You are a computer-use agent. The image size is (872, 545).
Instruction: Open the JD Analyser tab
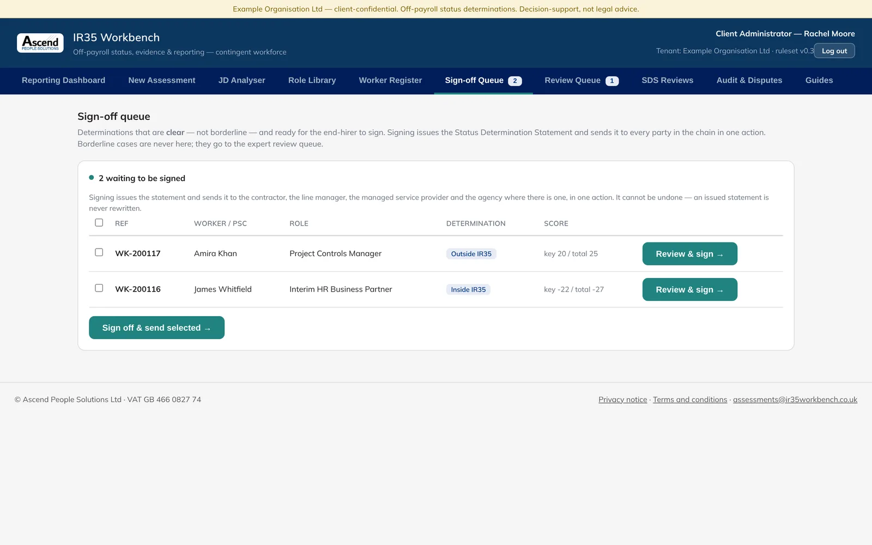[x=242, y=80]
